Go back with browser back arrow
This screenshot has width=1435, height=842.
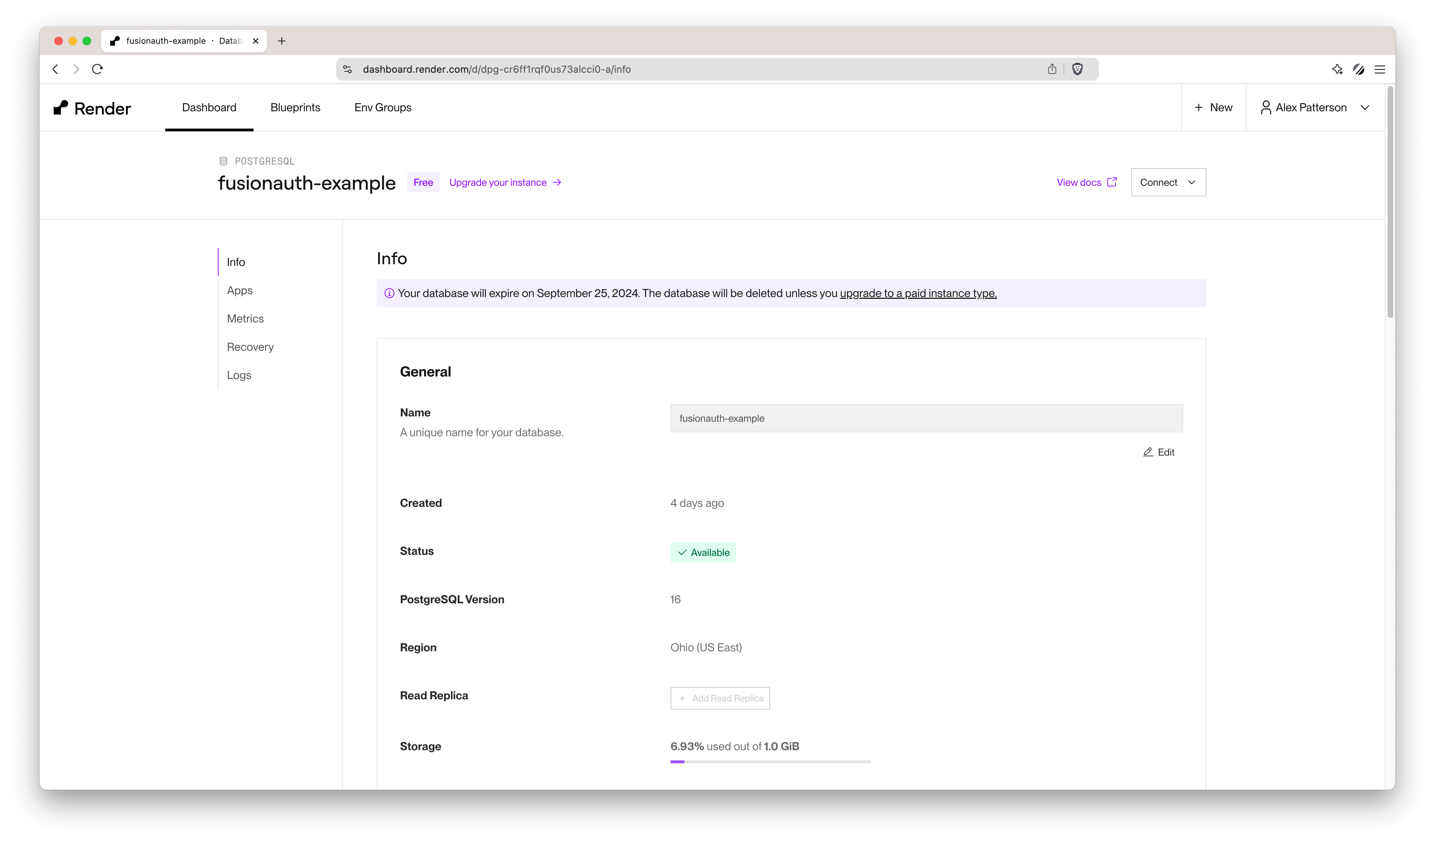[x=55, y=69]
